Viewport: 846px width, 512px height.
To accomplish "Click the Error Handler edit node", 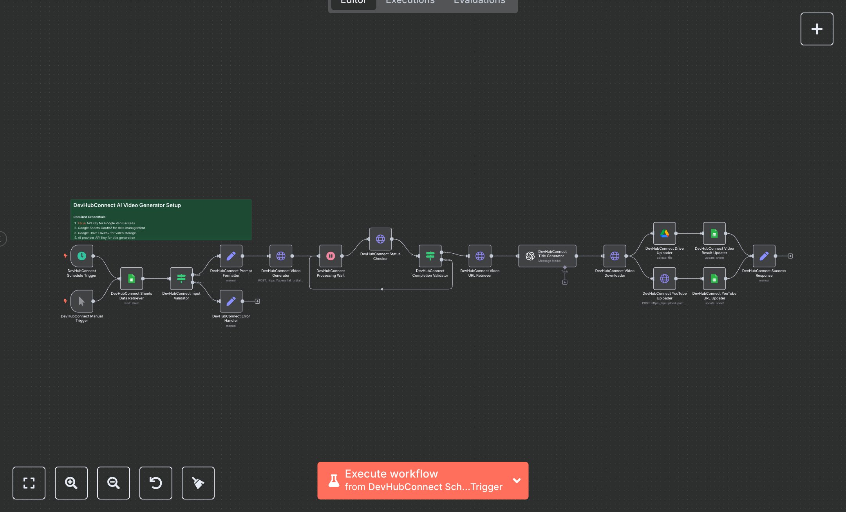I will tap(231, 301).
